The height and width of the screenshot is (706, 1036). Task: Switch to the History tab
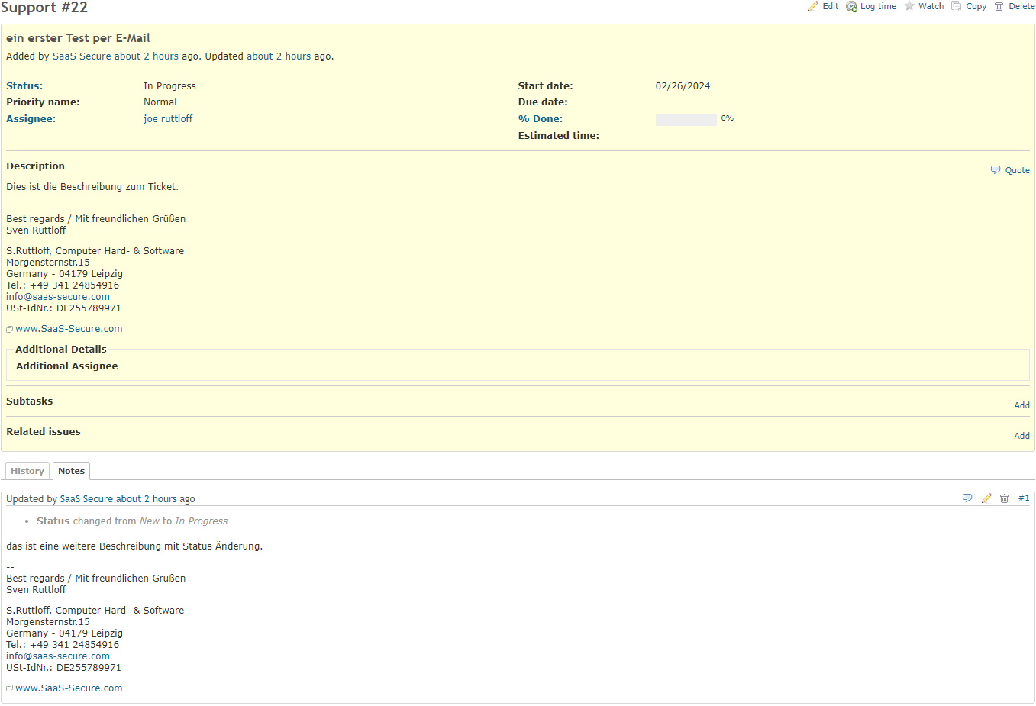click(27, 471)
